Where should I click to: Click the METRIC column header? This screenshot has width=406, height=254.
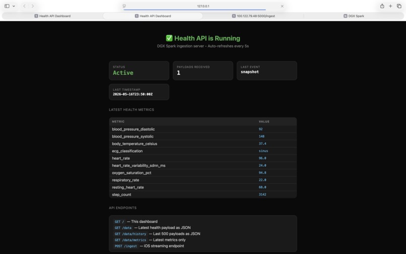(118, 121)
